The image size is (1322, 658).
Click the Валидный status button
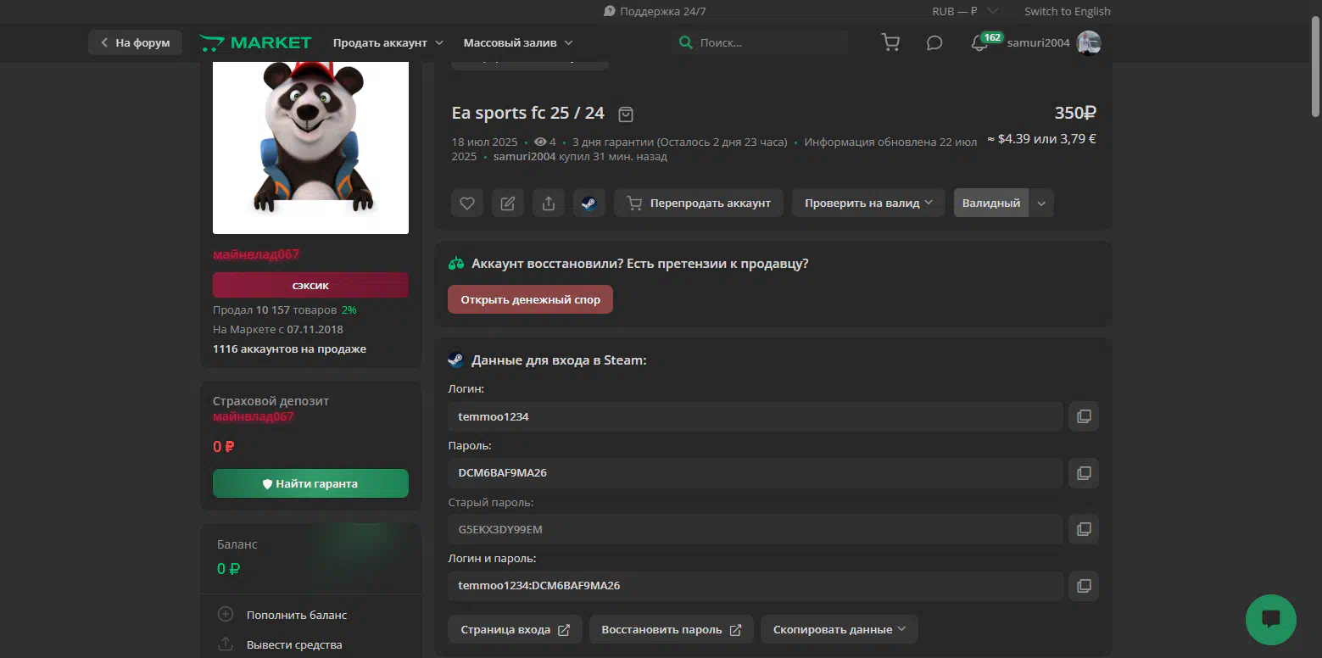[990, 204]
